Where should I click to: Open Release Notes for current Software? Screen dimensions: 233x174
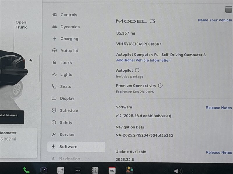219,108
